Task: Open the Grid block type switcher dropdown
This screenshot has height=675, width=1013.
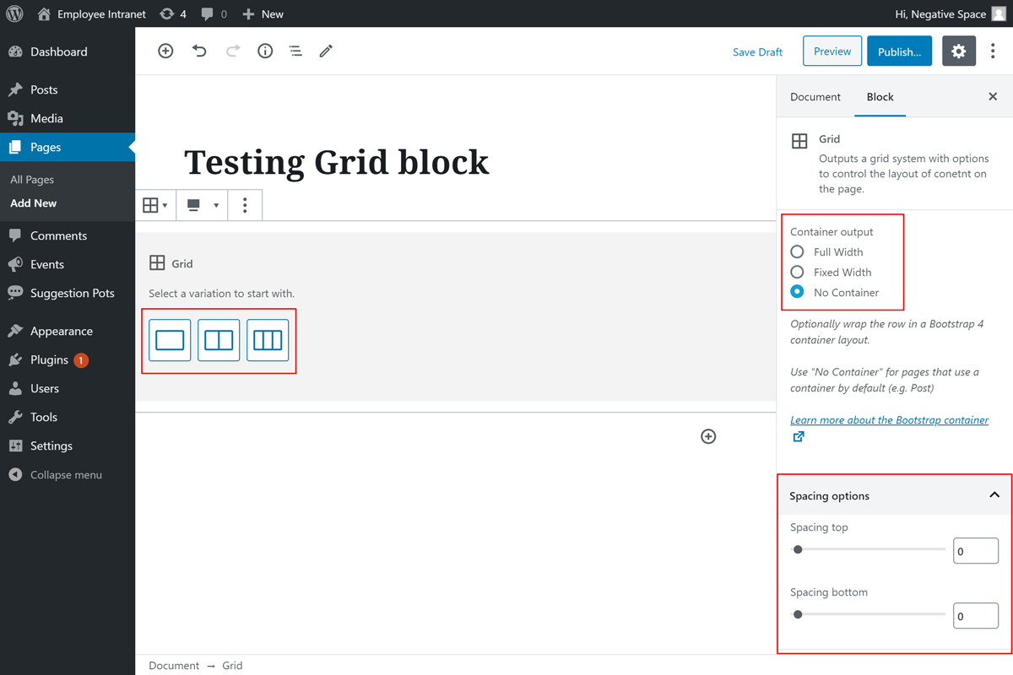Action: pyautogui.click(x=155, y=205)
